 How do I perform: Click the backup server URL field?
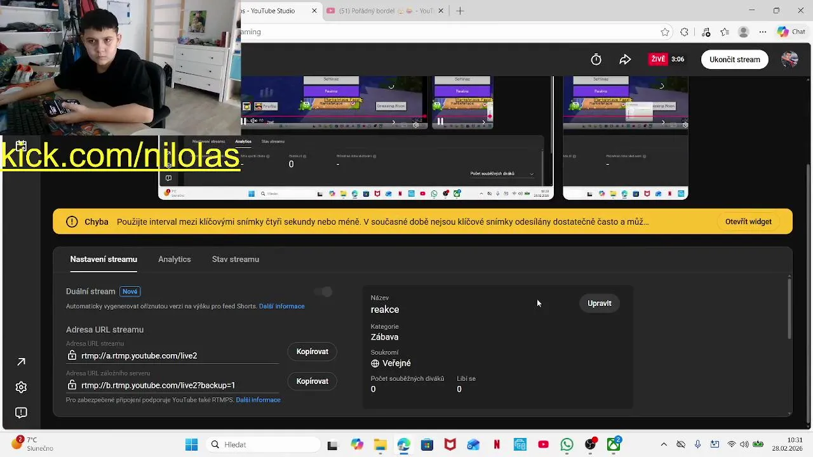172,385
